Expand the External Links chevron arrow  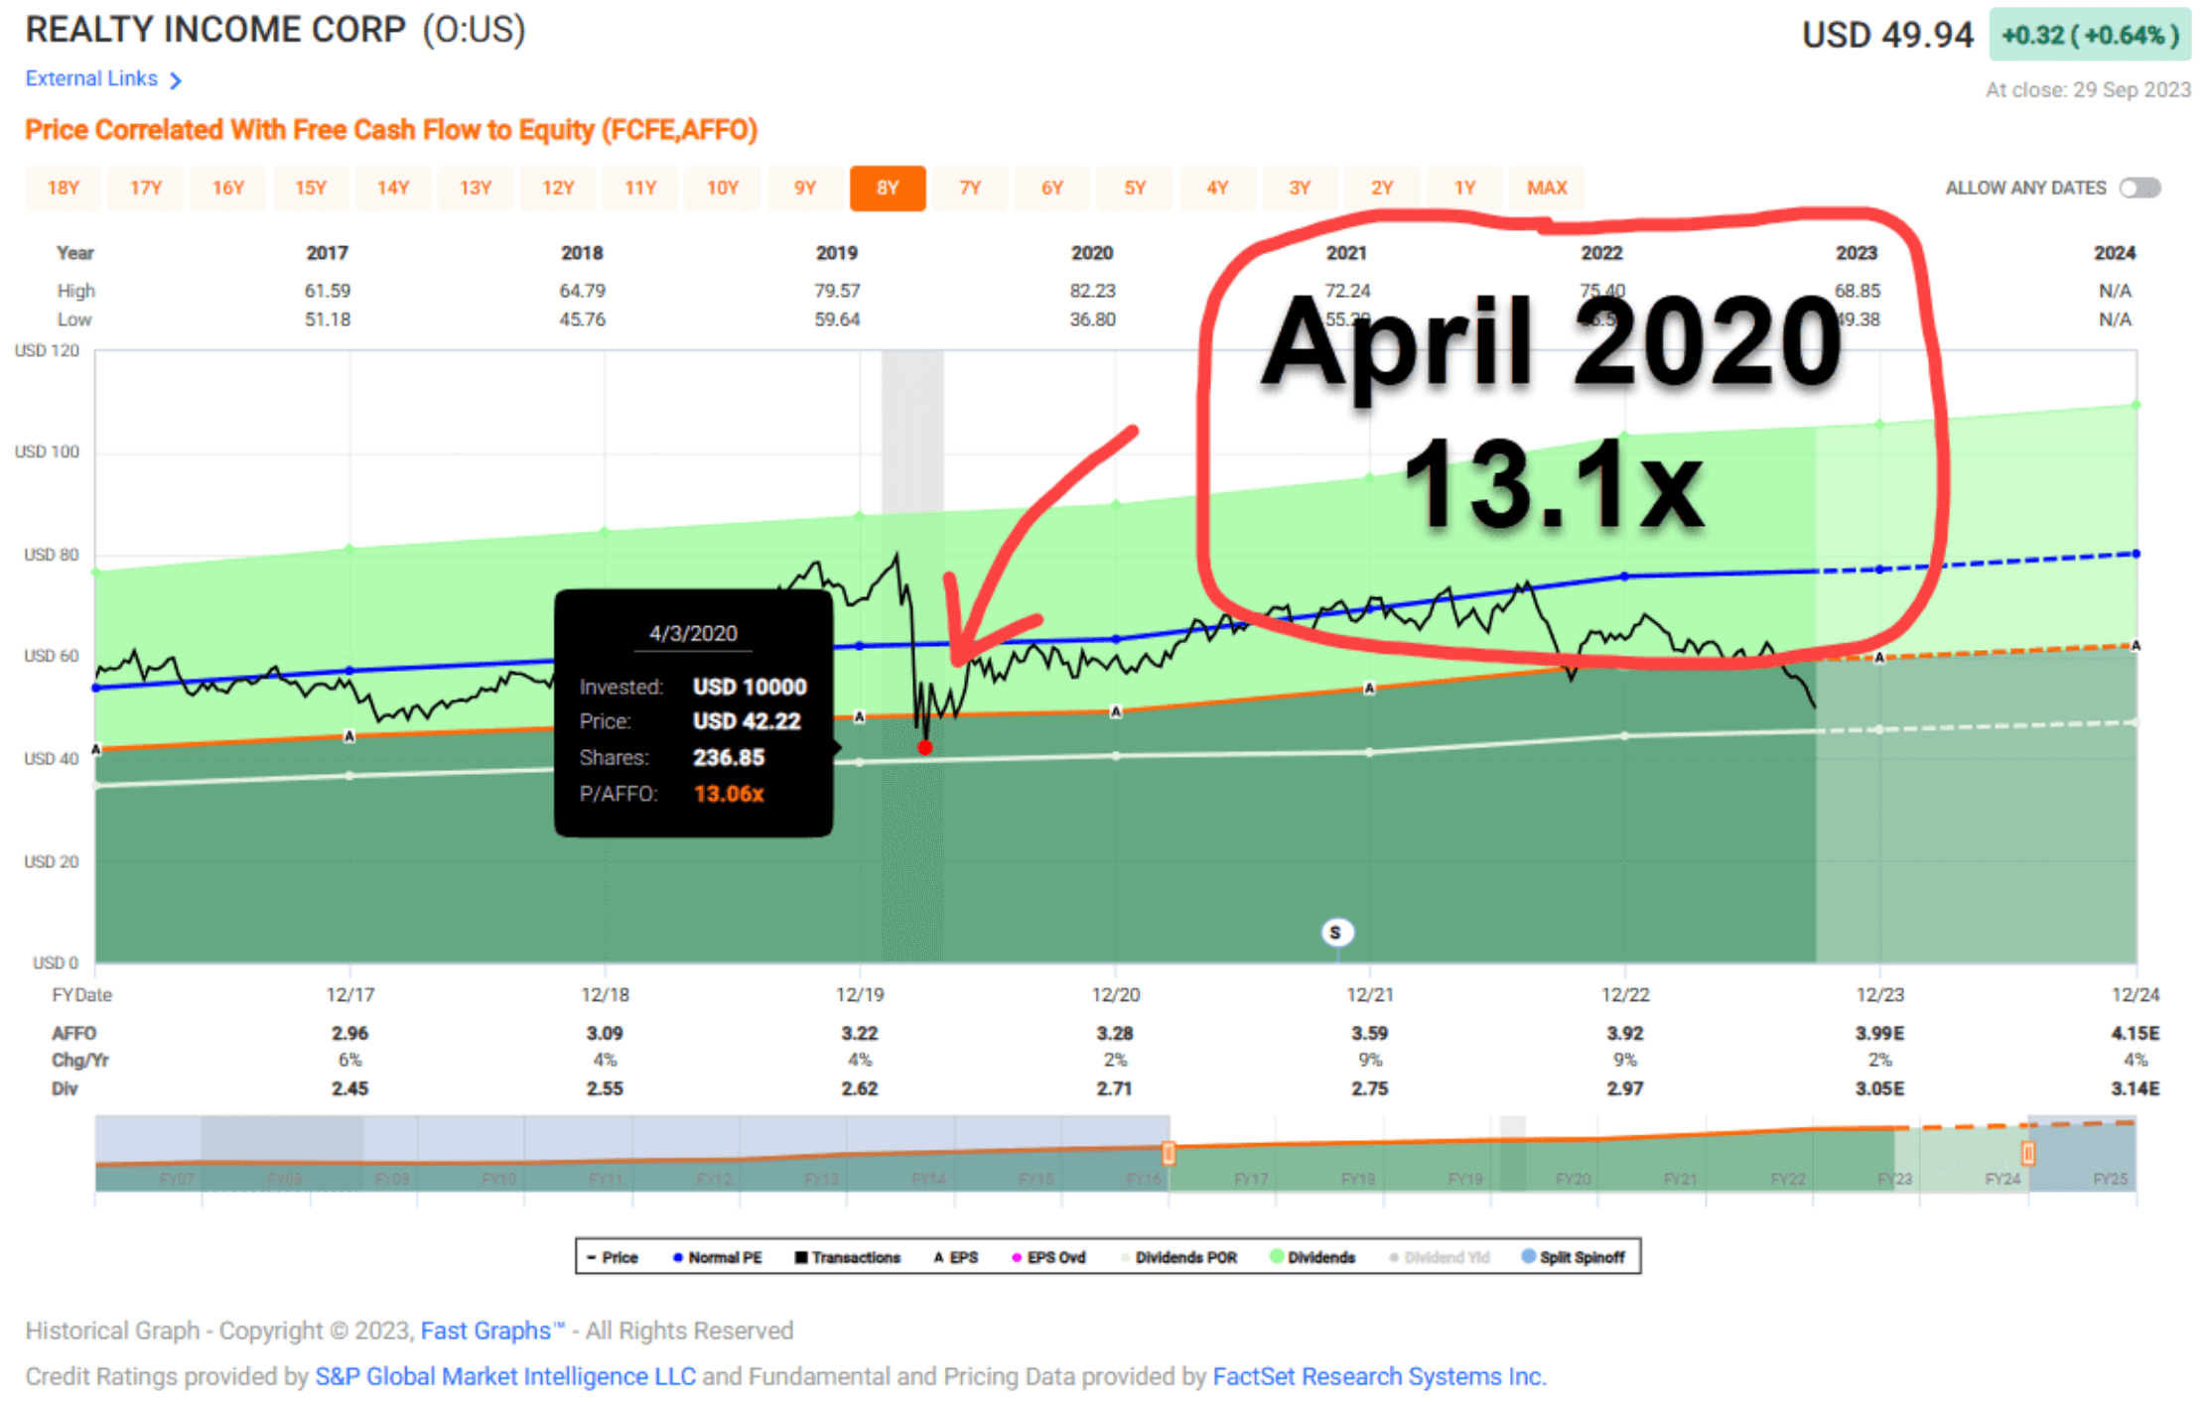pos(176,79)
